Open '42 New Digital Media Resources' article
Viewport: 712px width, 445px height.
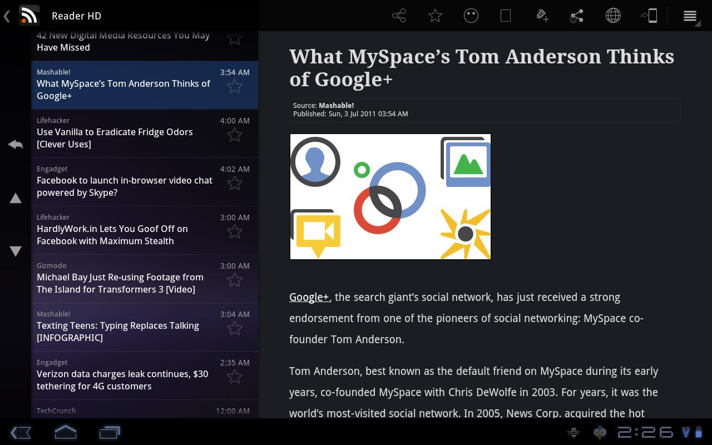click(145, 46)
